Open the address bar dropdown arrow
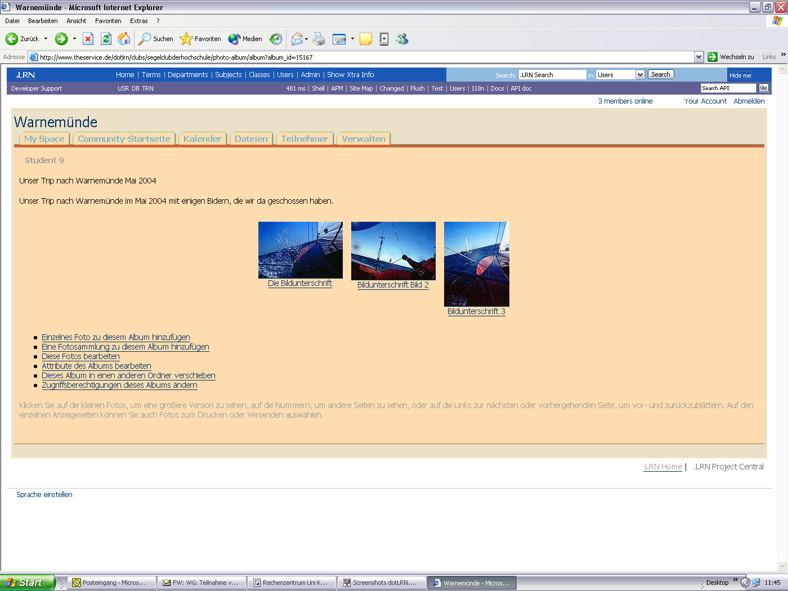The width and height of the screenshot is (788, 591). click(699, 56)
